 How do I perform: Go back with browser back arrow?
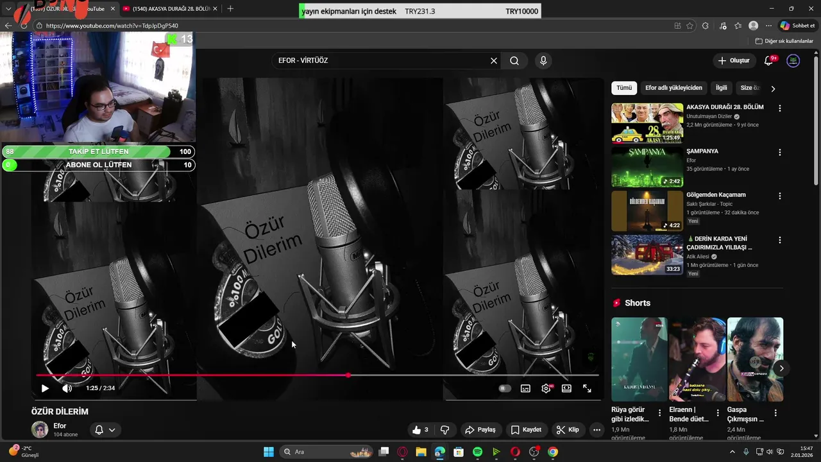(8, 26)
